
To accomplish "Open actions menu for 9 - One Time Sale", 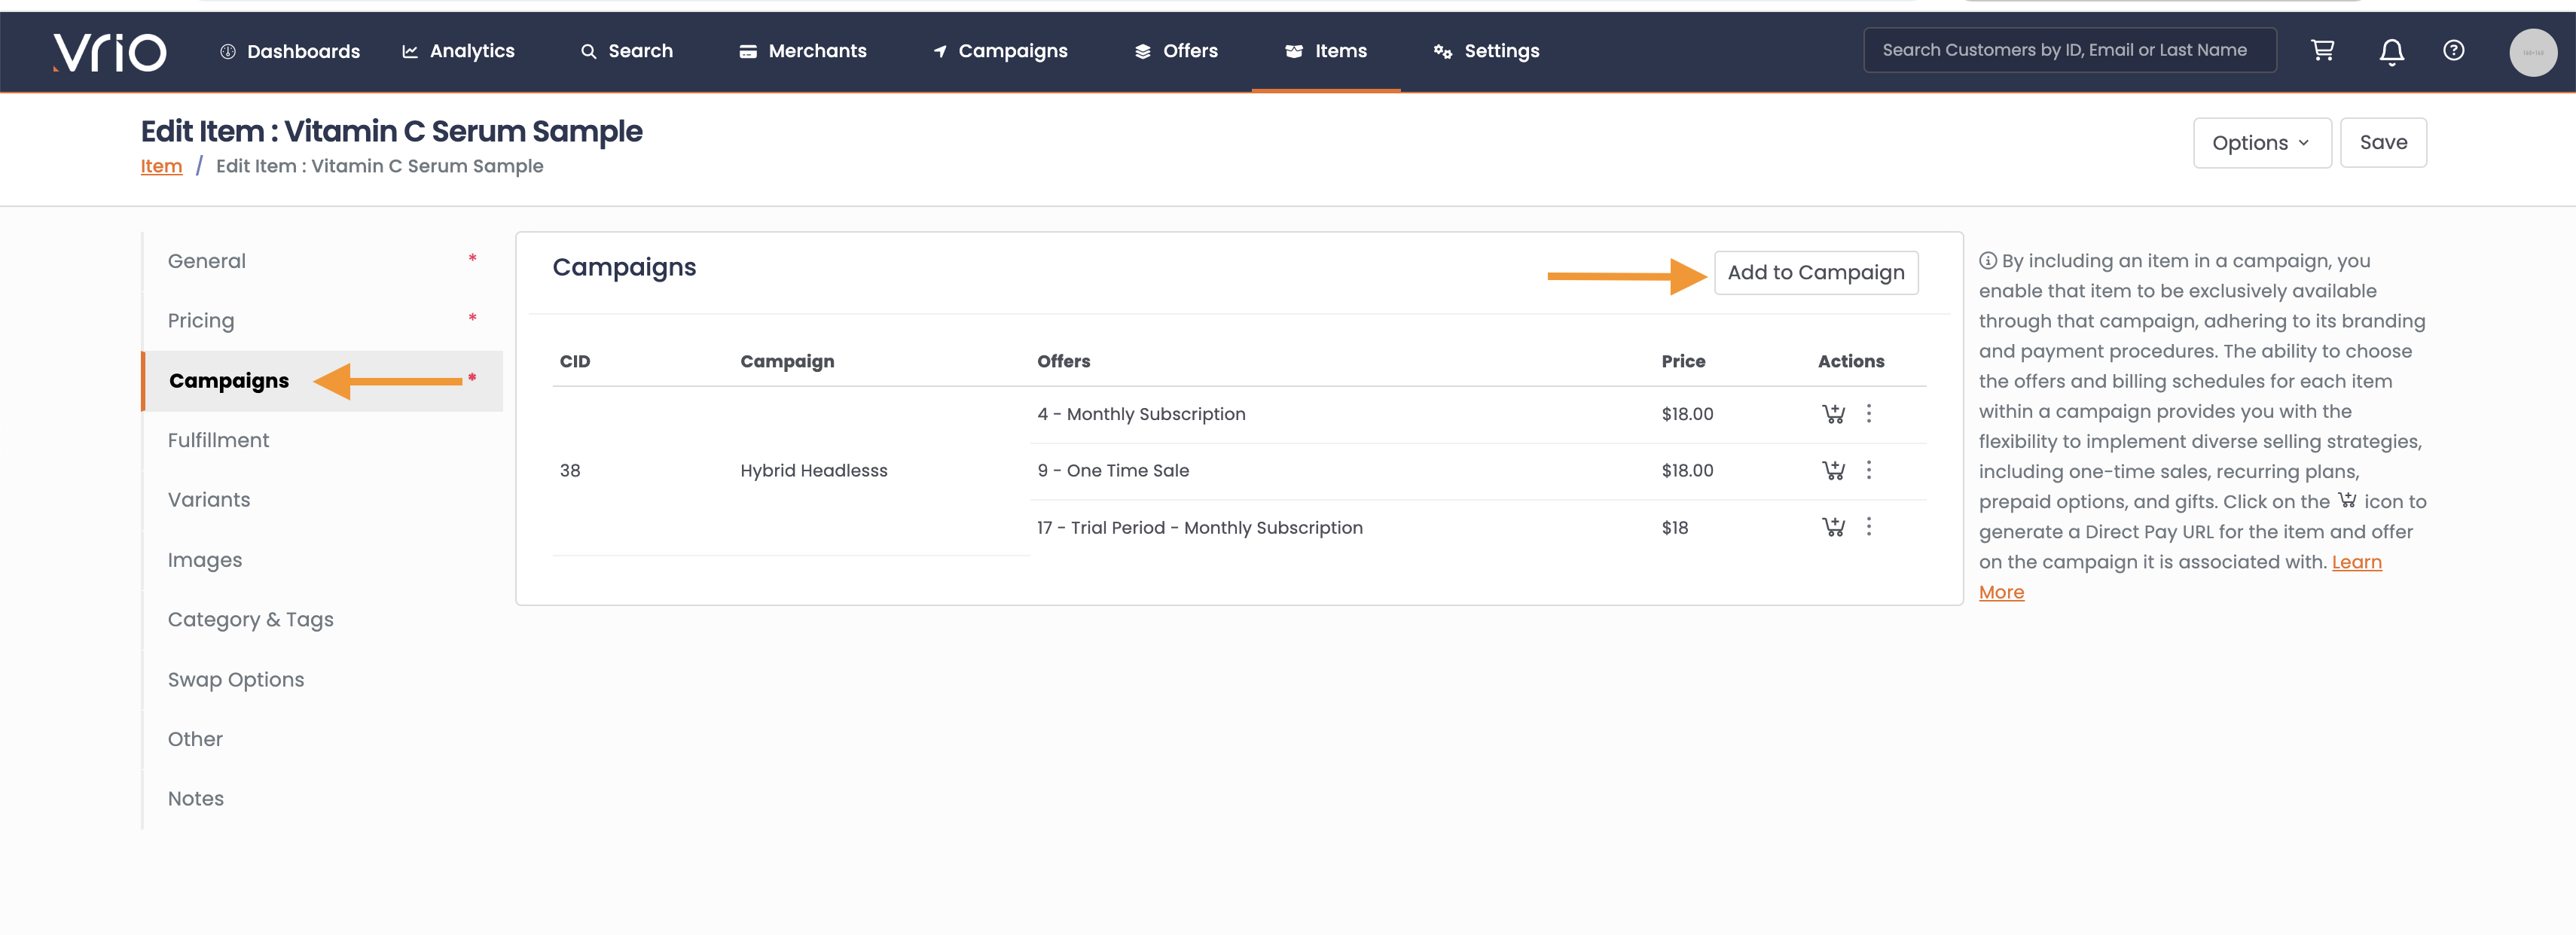I will pyautogui.click(x=1868, y=470).
